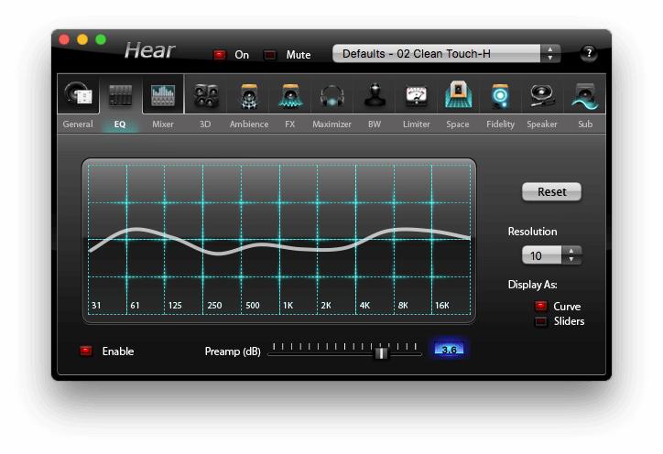Open the Mixer icon
Viewport: 663px width, 454px height.
tap(163, 95)
